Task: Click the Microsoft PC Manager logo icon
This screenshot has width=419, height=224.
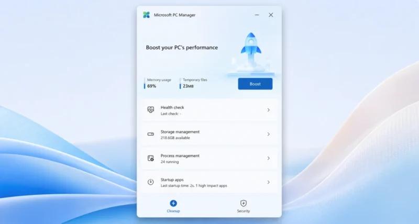Action: click(146, 15)
